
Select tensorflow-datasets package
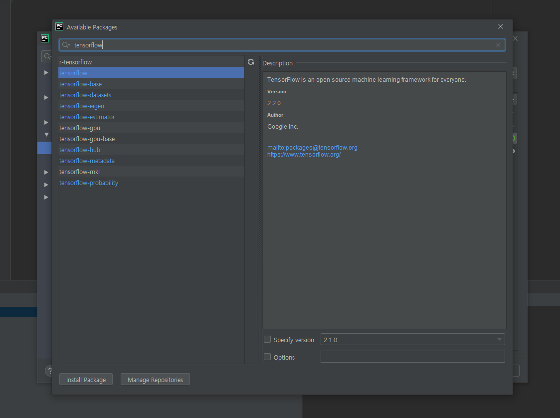(x=151, y=95)
